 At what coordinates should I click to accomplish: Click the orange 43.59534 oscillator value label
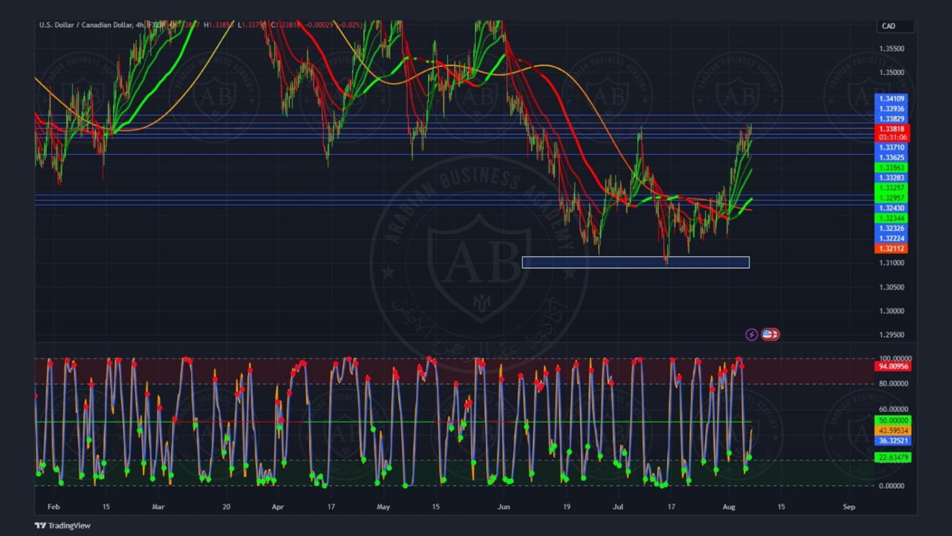click(x=893, y=431)
